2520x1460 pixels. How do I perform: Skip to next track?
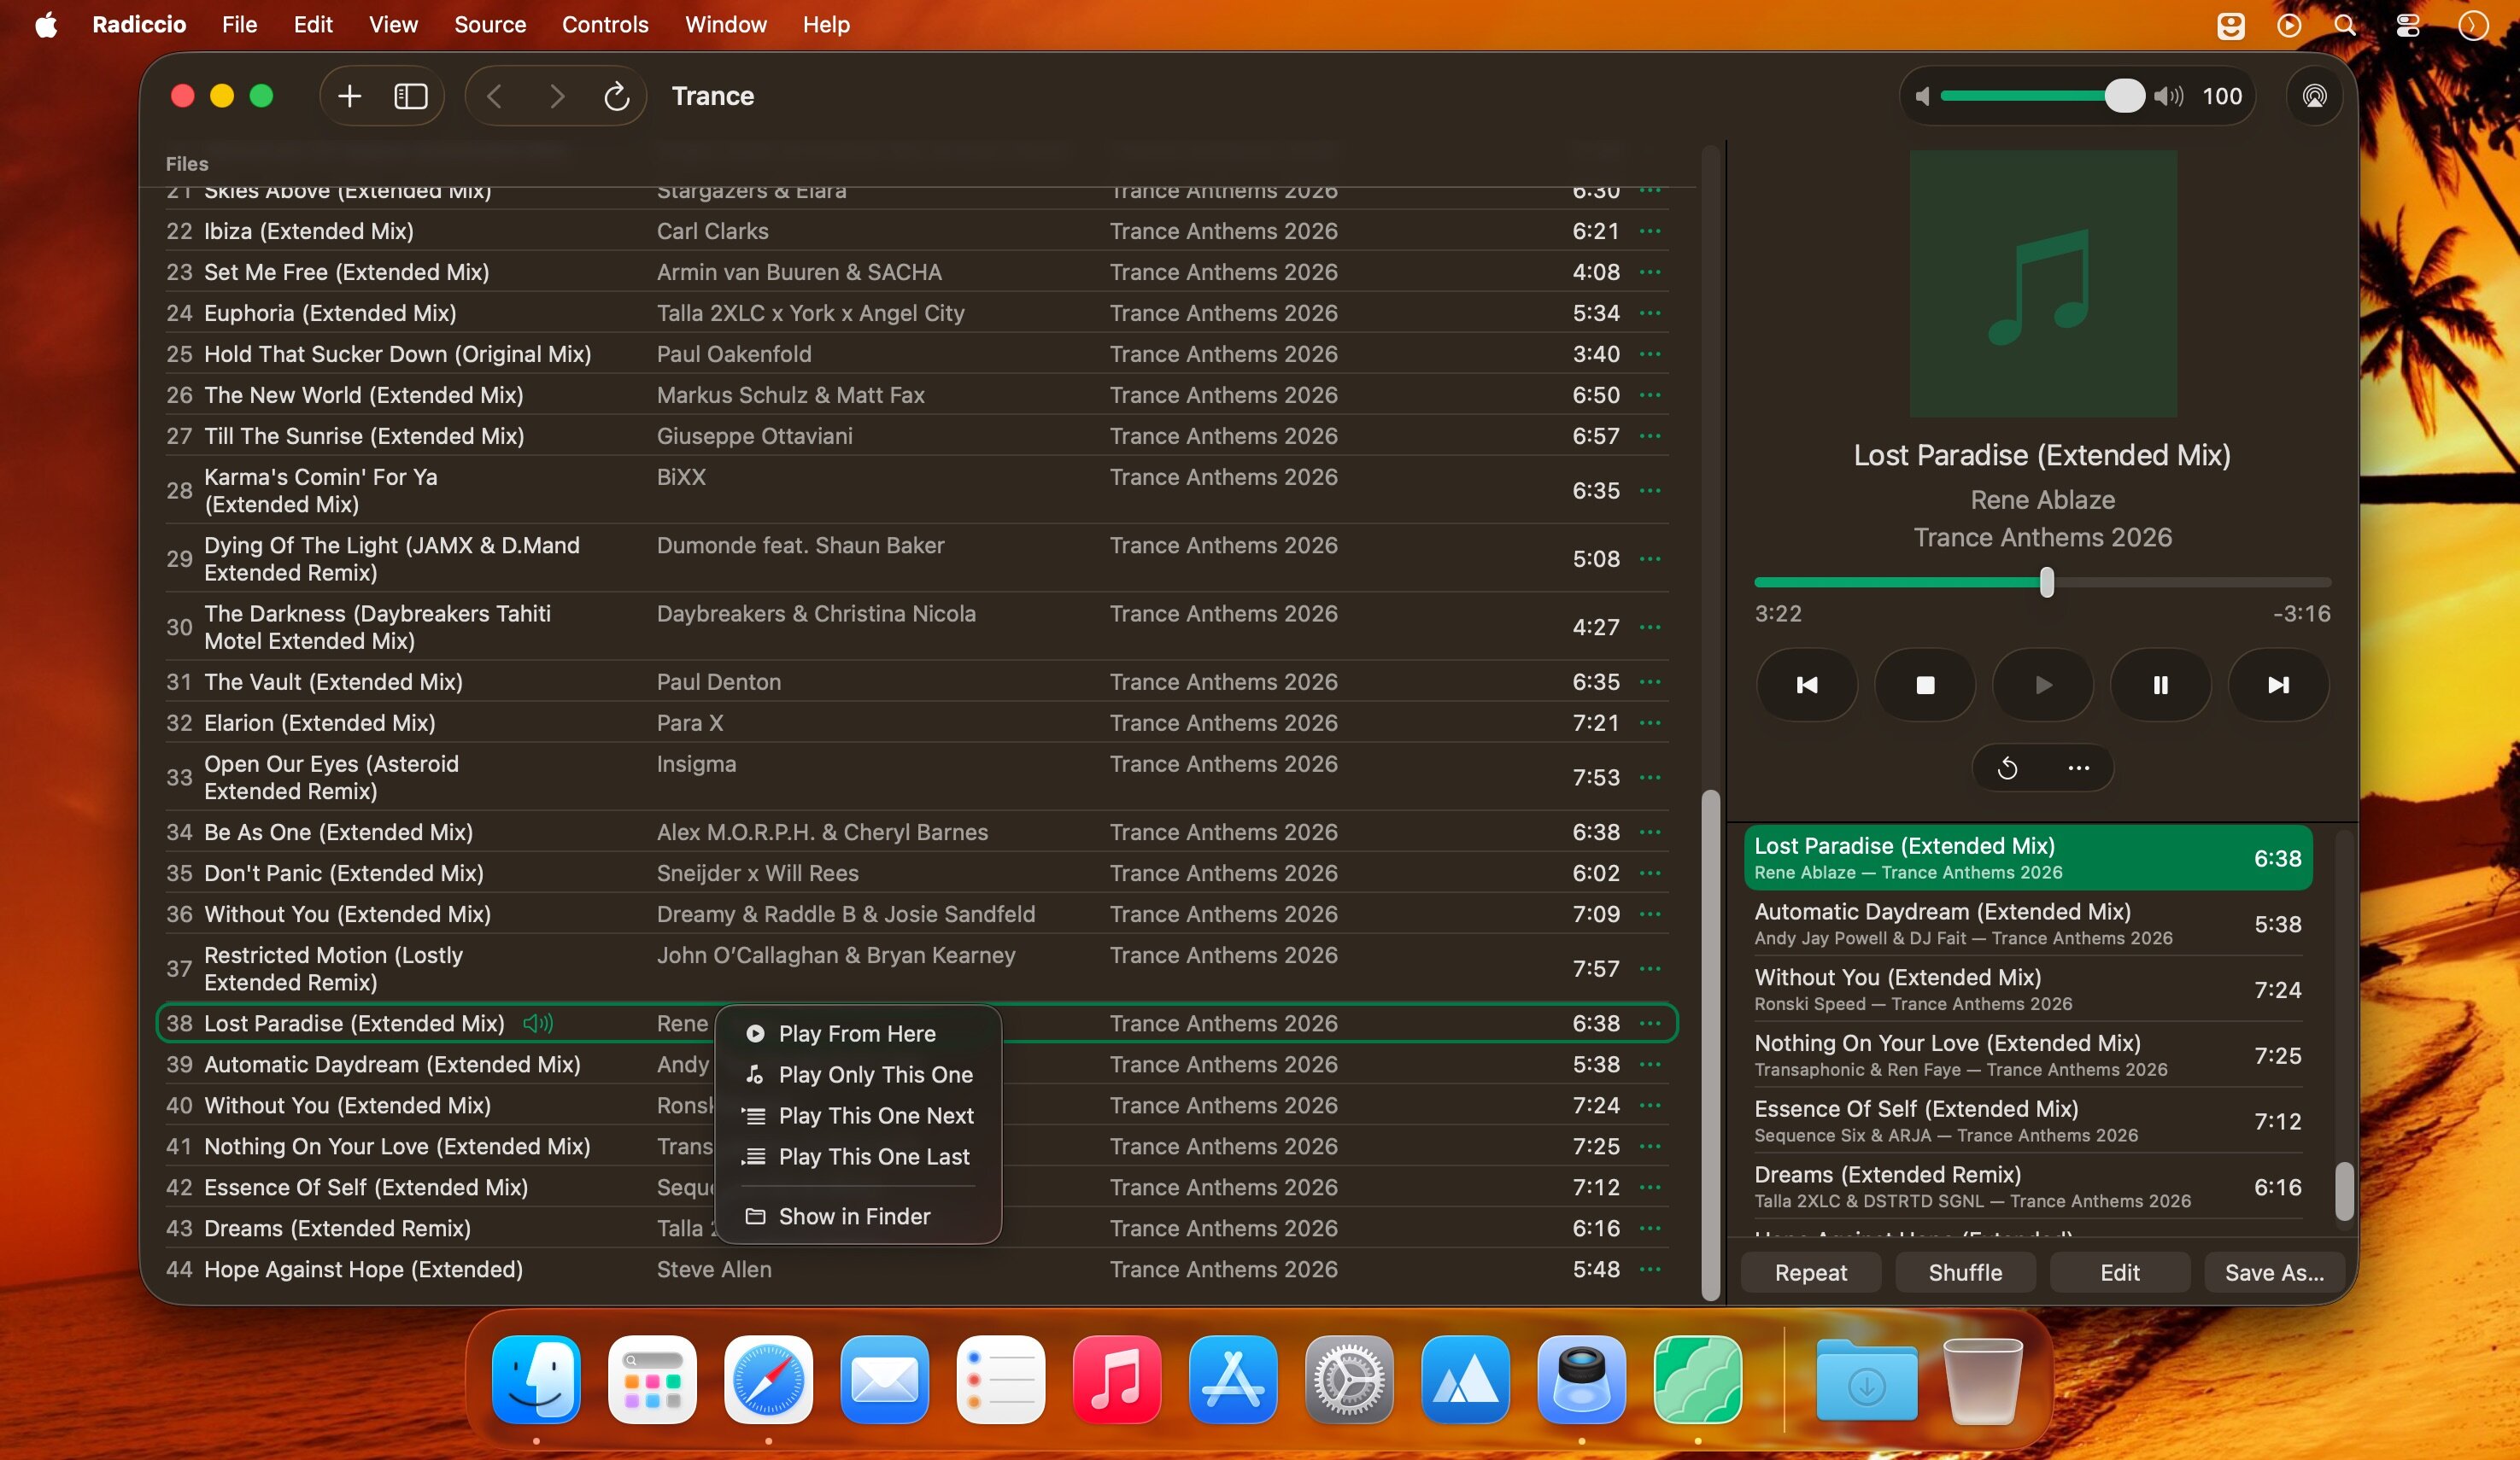(x=2278, y=685)
